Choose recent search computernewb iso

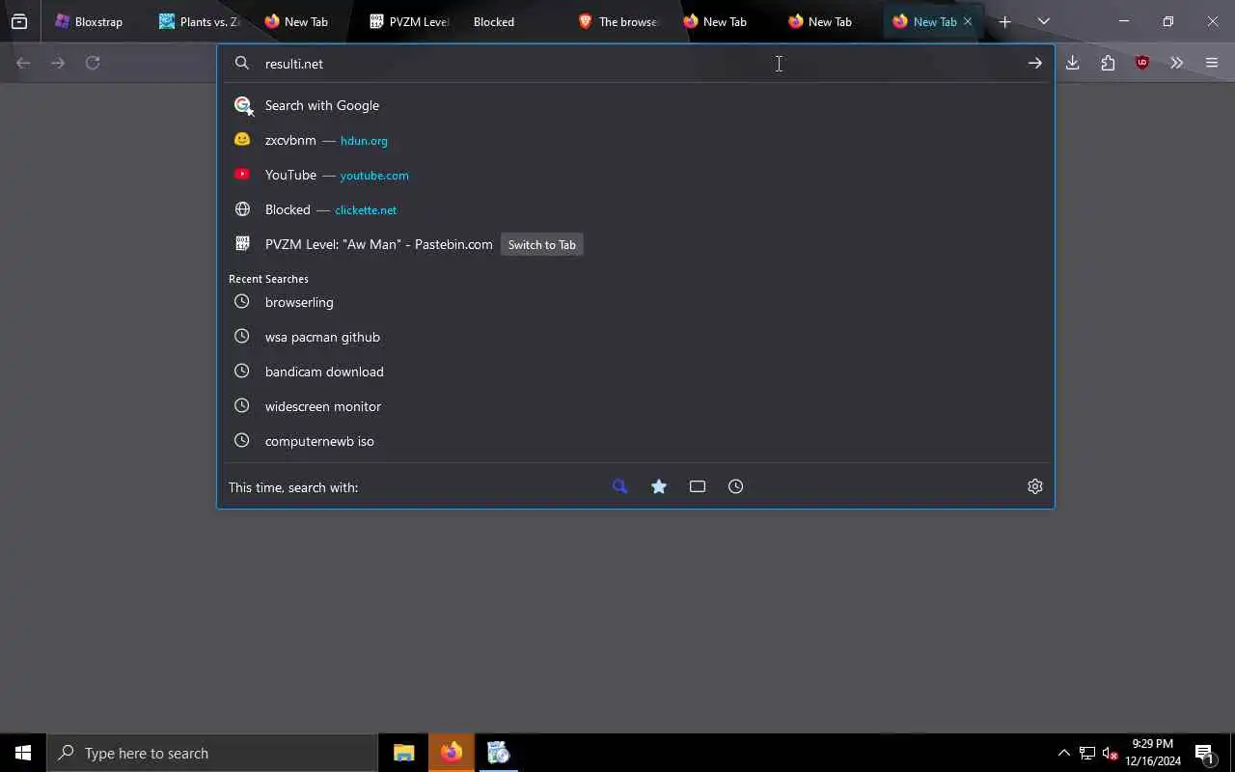(x=635, y=441)
